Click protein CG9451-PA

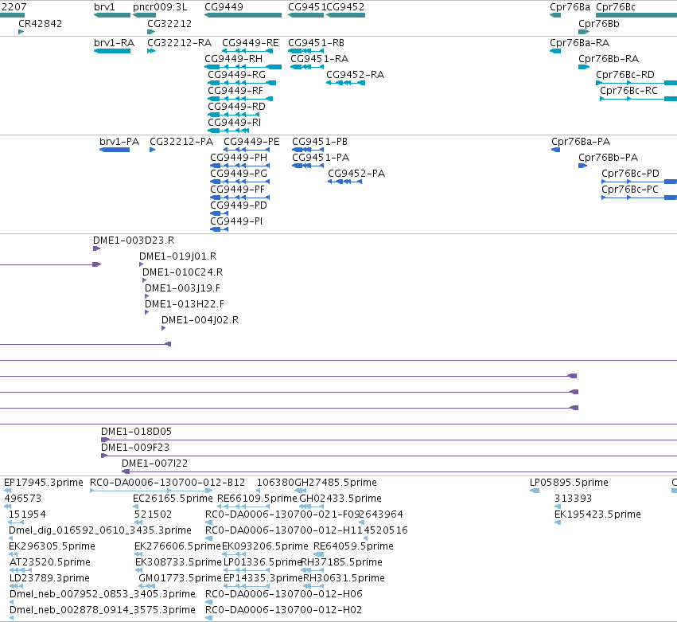point(321,158)
